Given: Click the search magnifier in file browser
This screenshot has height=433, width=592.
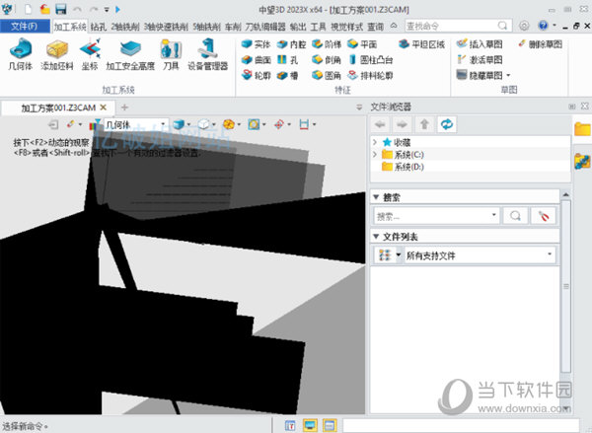Looking at the screenshot, I should 515,216.
